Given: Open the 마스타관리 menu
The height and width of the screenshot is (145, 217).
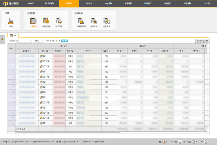Looking at the screenshot, I should [x=47, y=3].
